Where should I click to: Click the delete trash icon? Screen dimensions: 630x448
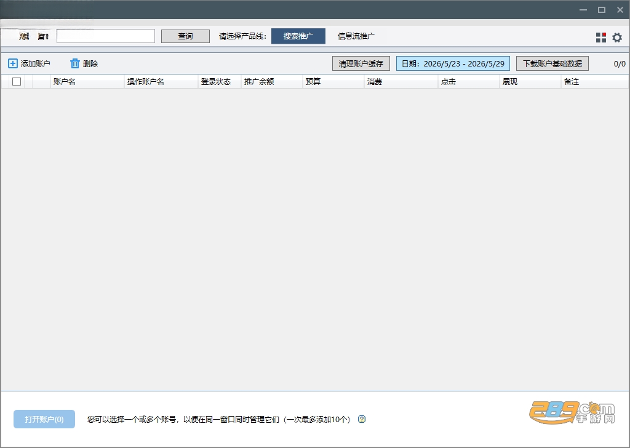click(x=74, y=63)
